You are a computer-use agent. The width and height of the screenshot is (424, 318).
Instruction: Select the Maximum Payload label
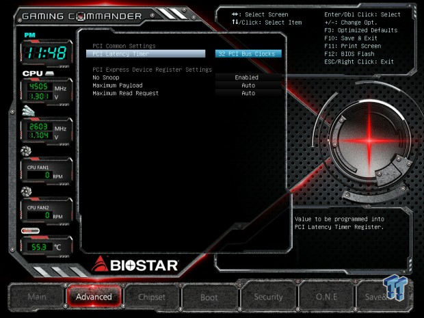(118, 85)
